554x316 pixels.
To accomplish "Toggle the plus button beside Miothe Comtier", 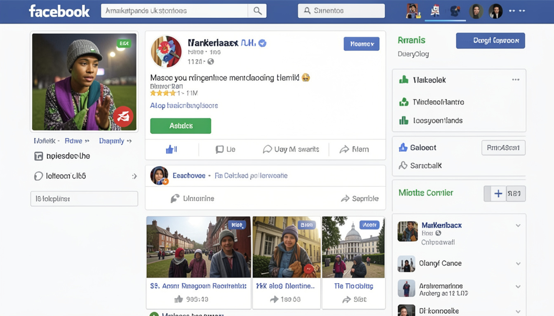I will [x=498, y=193].
